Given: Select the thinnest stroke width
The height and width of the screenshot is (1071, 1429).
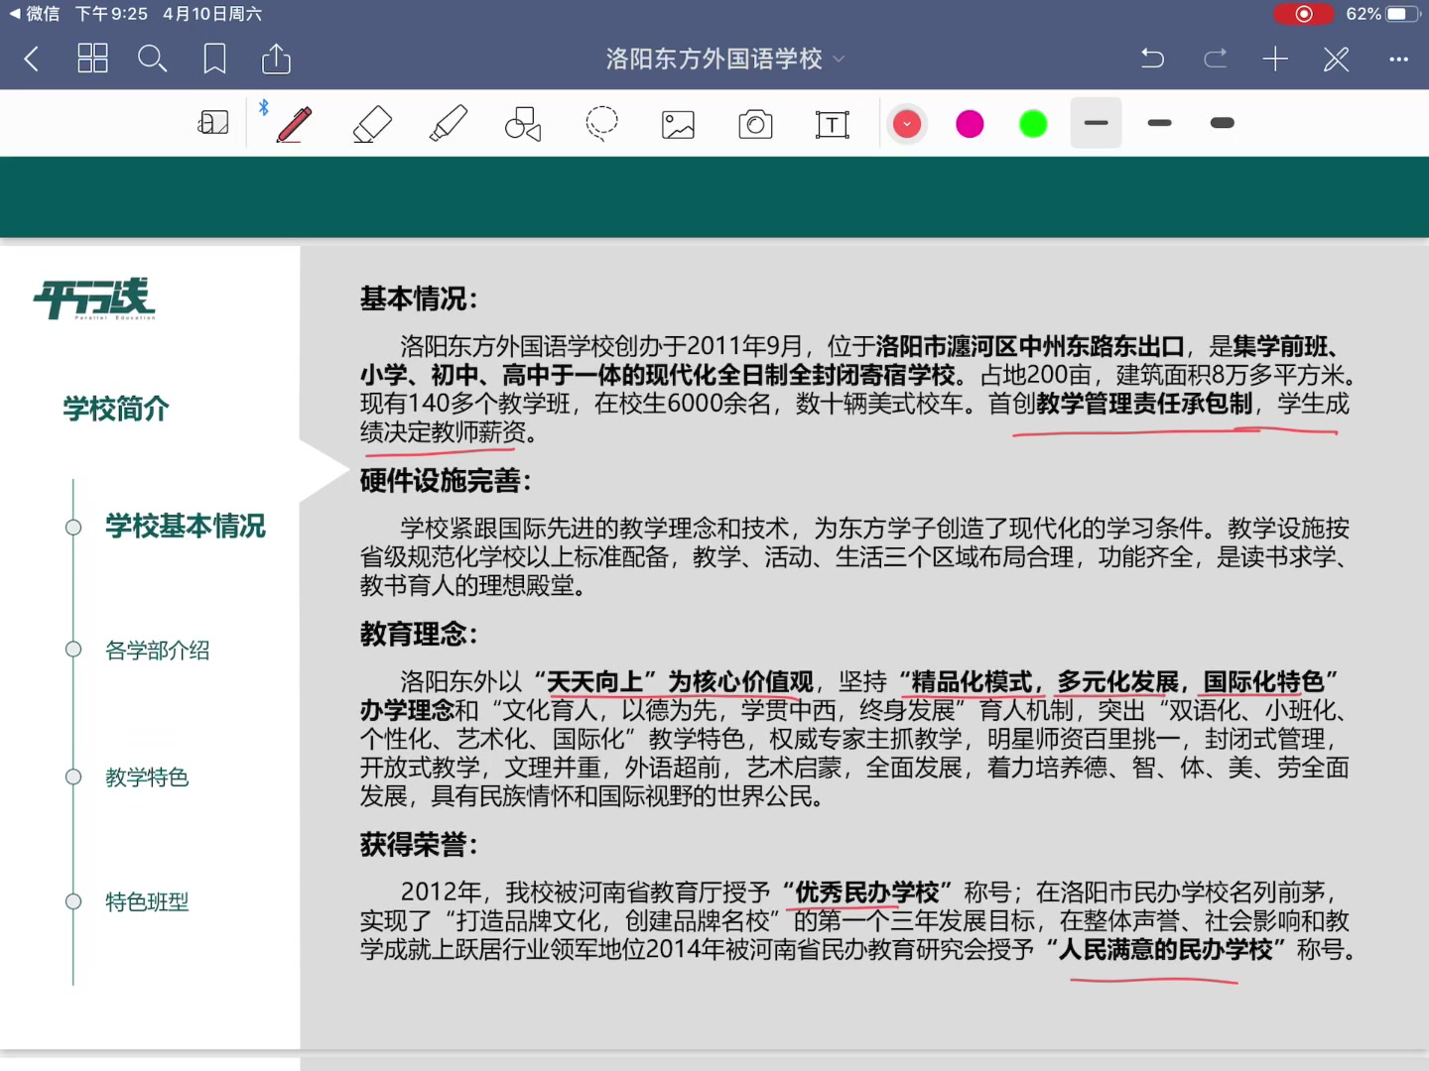Looking at the screenshot, I should click(x=1096, y=123).
